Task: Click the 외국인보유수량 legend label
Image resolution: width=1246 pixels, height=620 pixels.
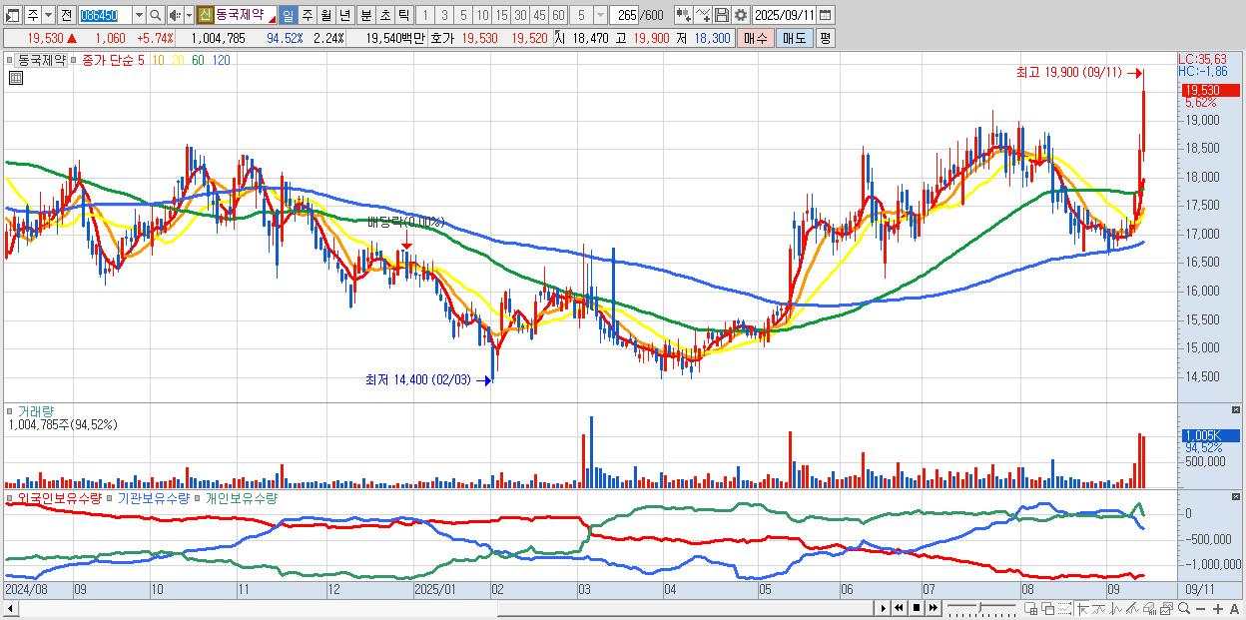Action: coord(60,497)
